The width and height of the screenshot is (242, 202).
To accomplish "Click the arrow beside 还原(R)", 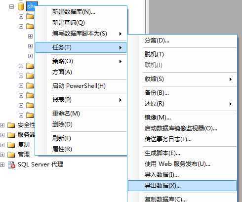I will [x=231, y=104].
